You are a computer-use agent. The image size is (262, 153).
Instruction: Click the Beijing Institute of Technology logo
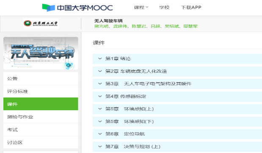41,23
